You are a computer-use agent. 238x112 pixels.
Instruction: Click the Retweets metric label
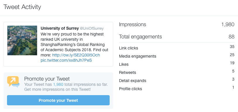127,73
